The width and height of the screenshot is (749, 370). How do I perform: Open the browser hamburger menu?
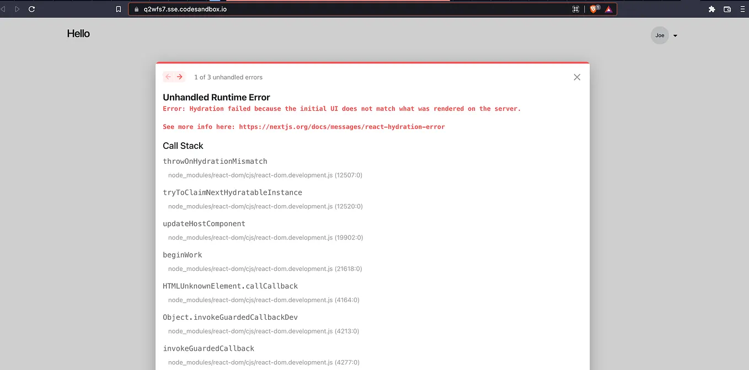[742, 9]
